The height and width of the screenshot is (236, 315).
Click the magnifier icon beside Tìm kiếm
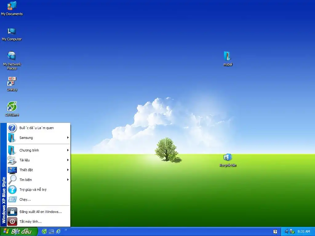coord(12,179)
